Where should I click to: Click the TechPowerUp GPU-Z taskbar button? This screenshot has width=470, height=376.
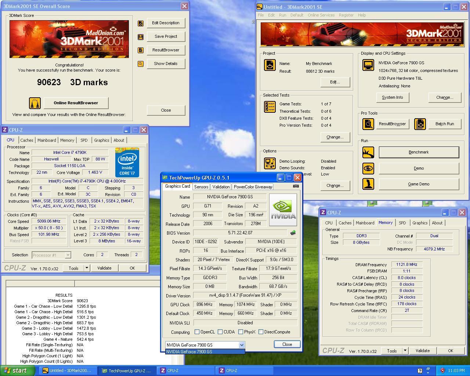pos(127,371)
